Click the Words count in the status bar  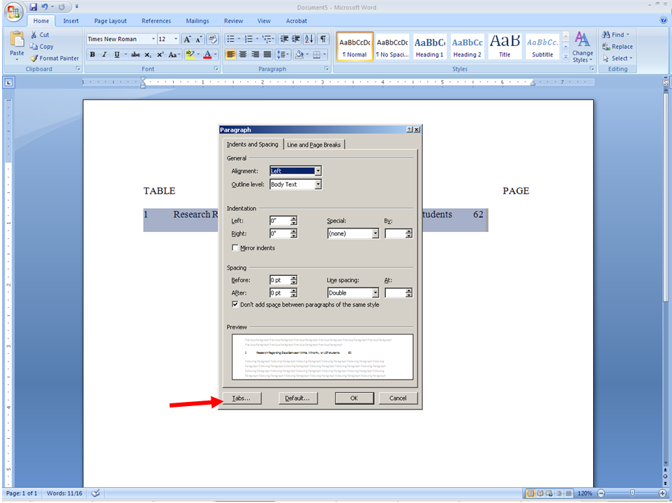(64, 493)
